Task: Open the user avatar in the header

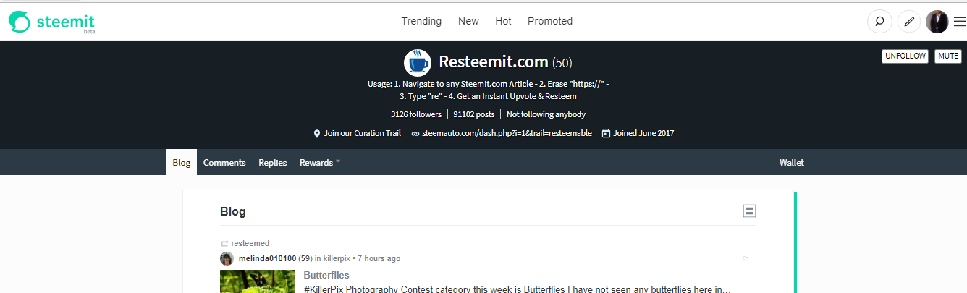Action: click(937, 22)
